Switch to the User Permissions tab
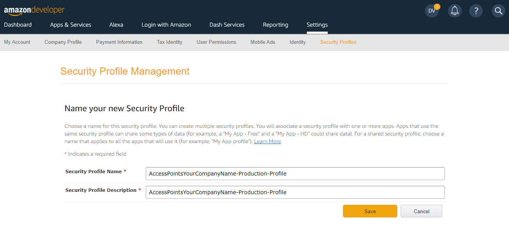The height and width of the screenshot is (225, 509). [x=216, y=42]
